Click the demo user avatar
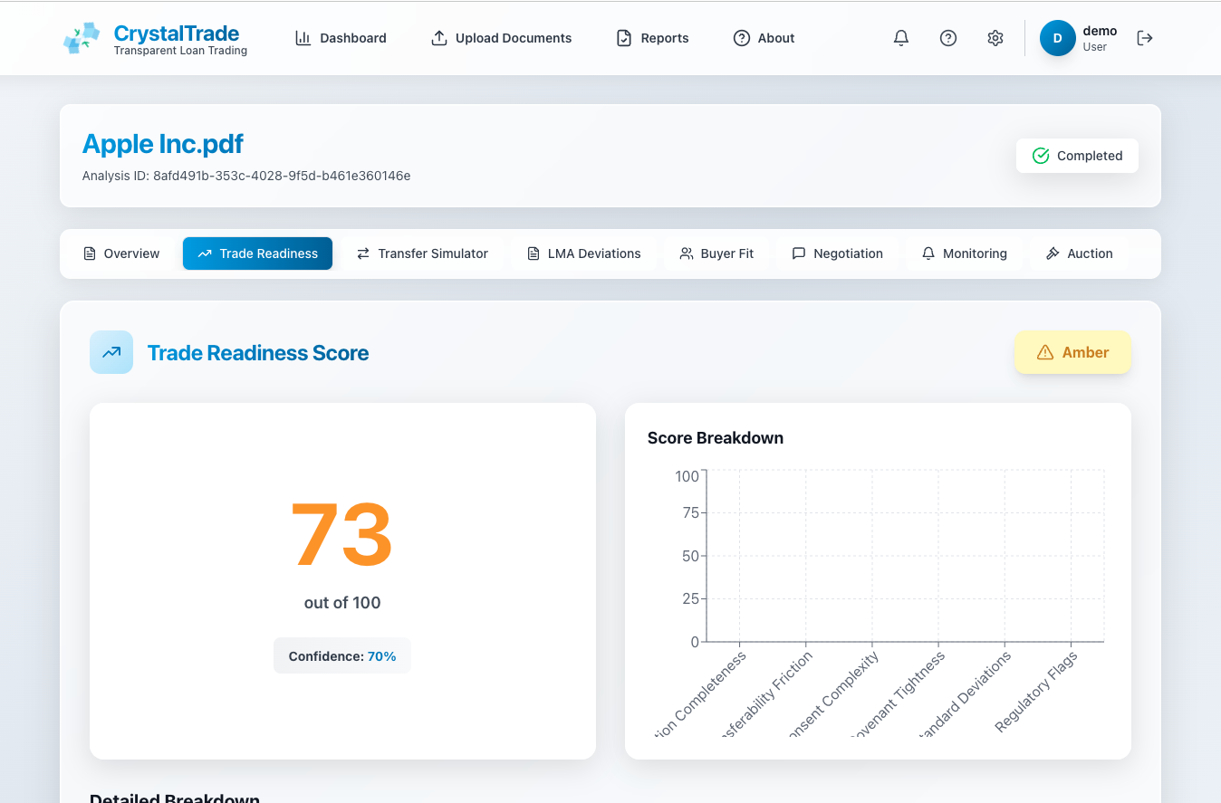The image size is (1221, 803). [x=1058, y=38]
